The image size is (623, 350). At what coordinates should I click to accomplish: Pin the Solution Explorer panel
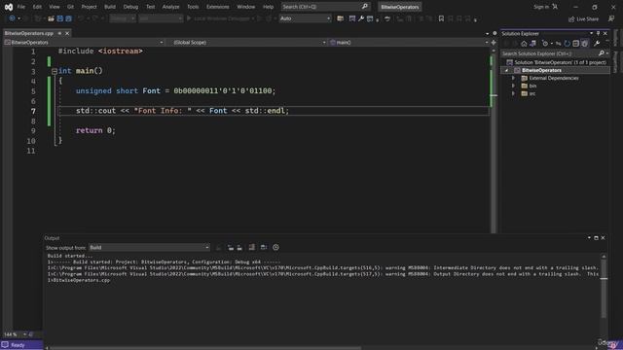click(x=598, y=33)
